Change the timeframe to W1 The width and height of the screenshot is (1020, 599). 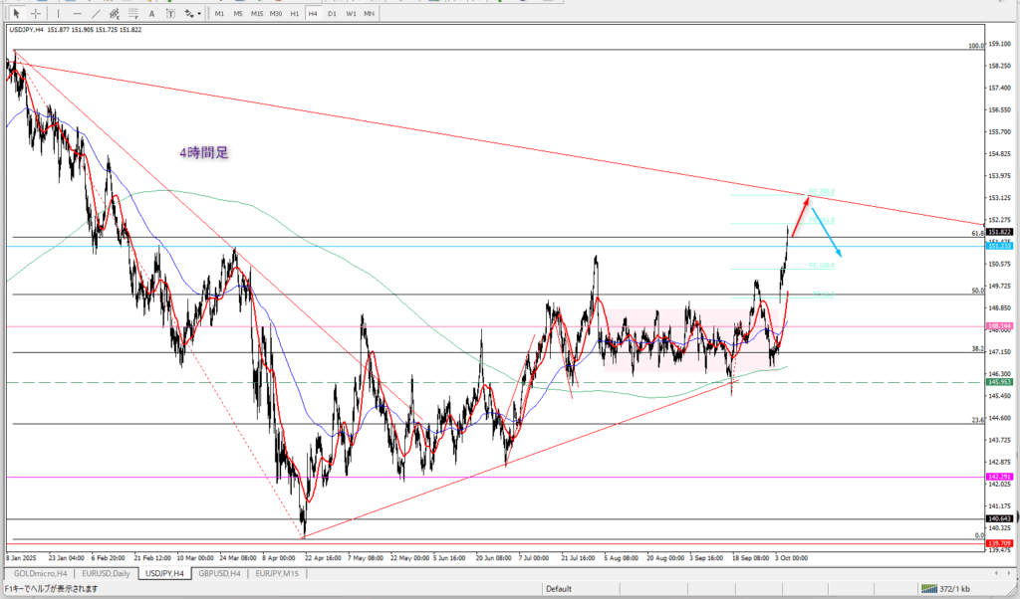coord(351,13)
